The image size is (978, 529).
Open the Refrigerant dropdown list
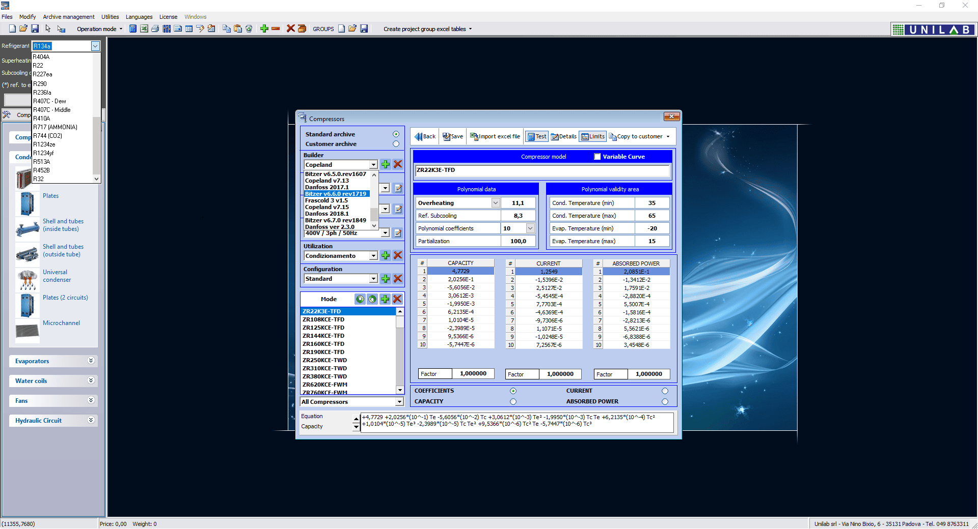[95, 46]
